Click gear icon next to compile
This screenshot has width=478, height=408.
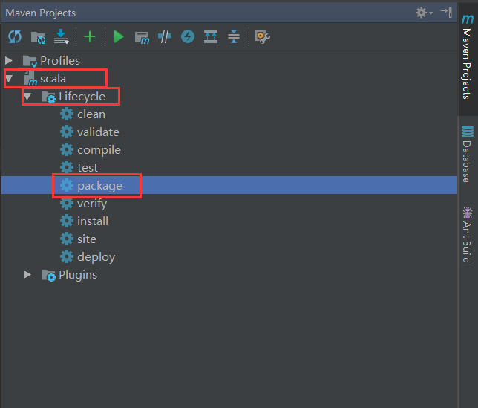coord(67,150)
